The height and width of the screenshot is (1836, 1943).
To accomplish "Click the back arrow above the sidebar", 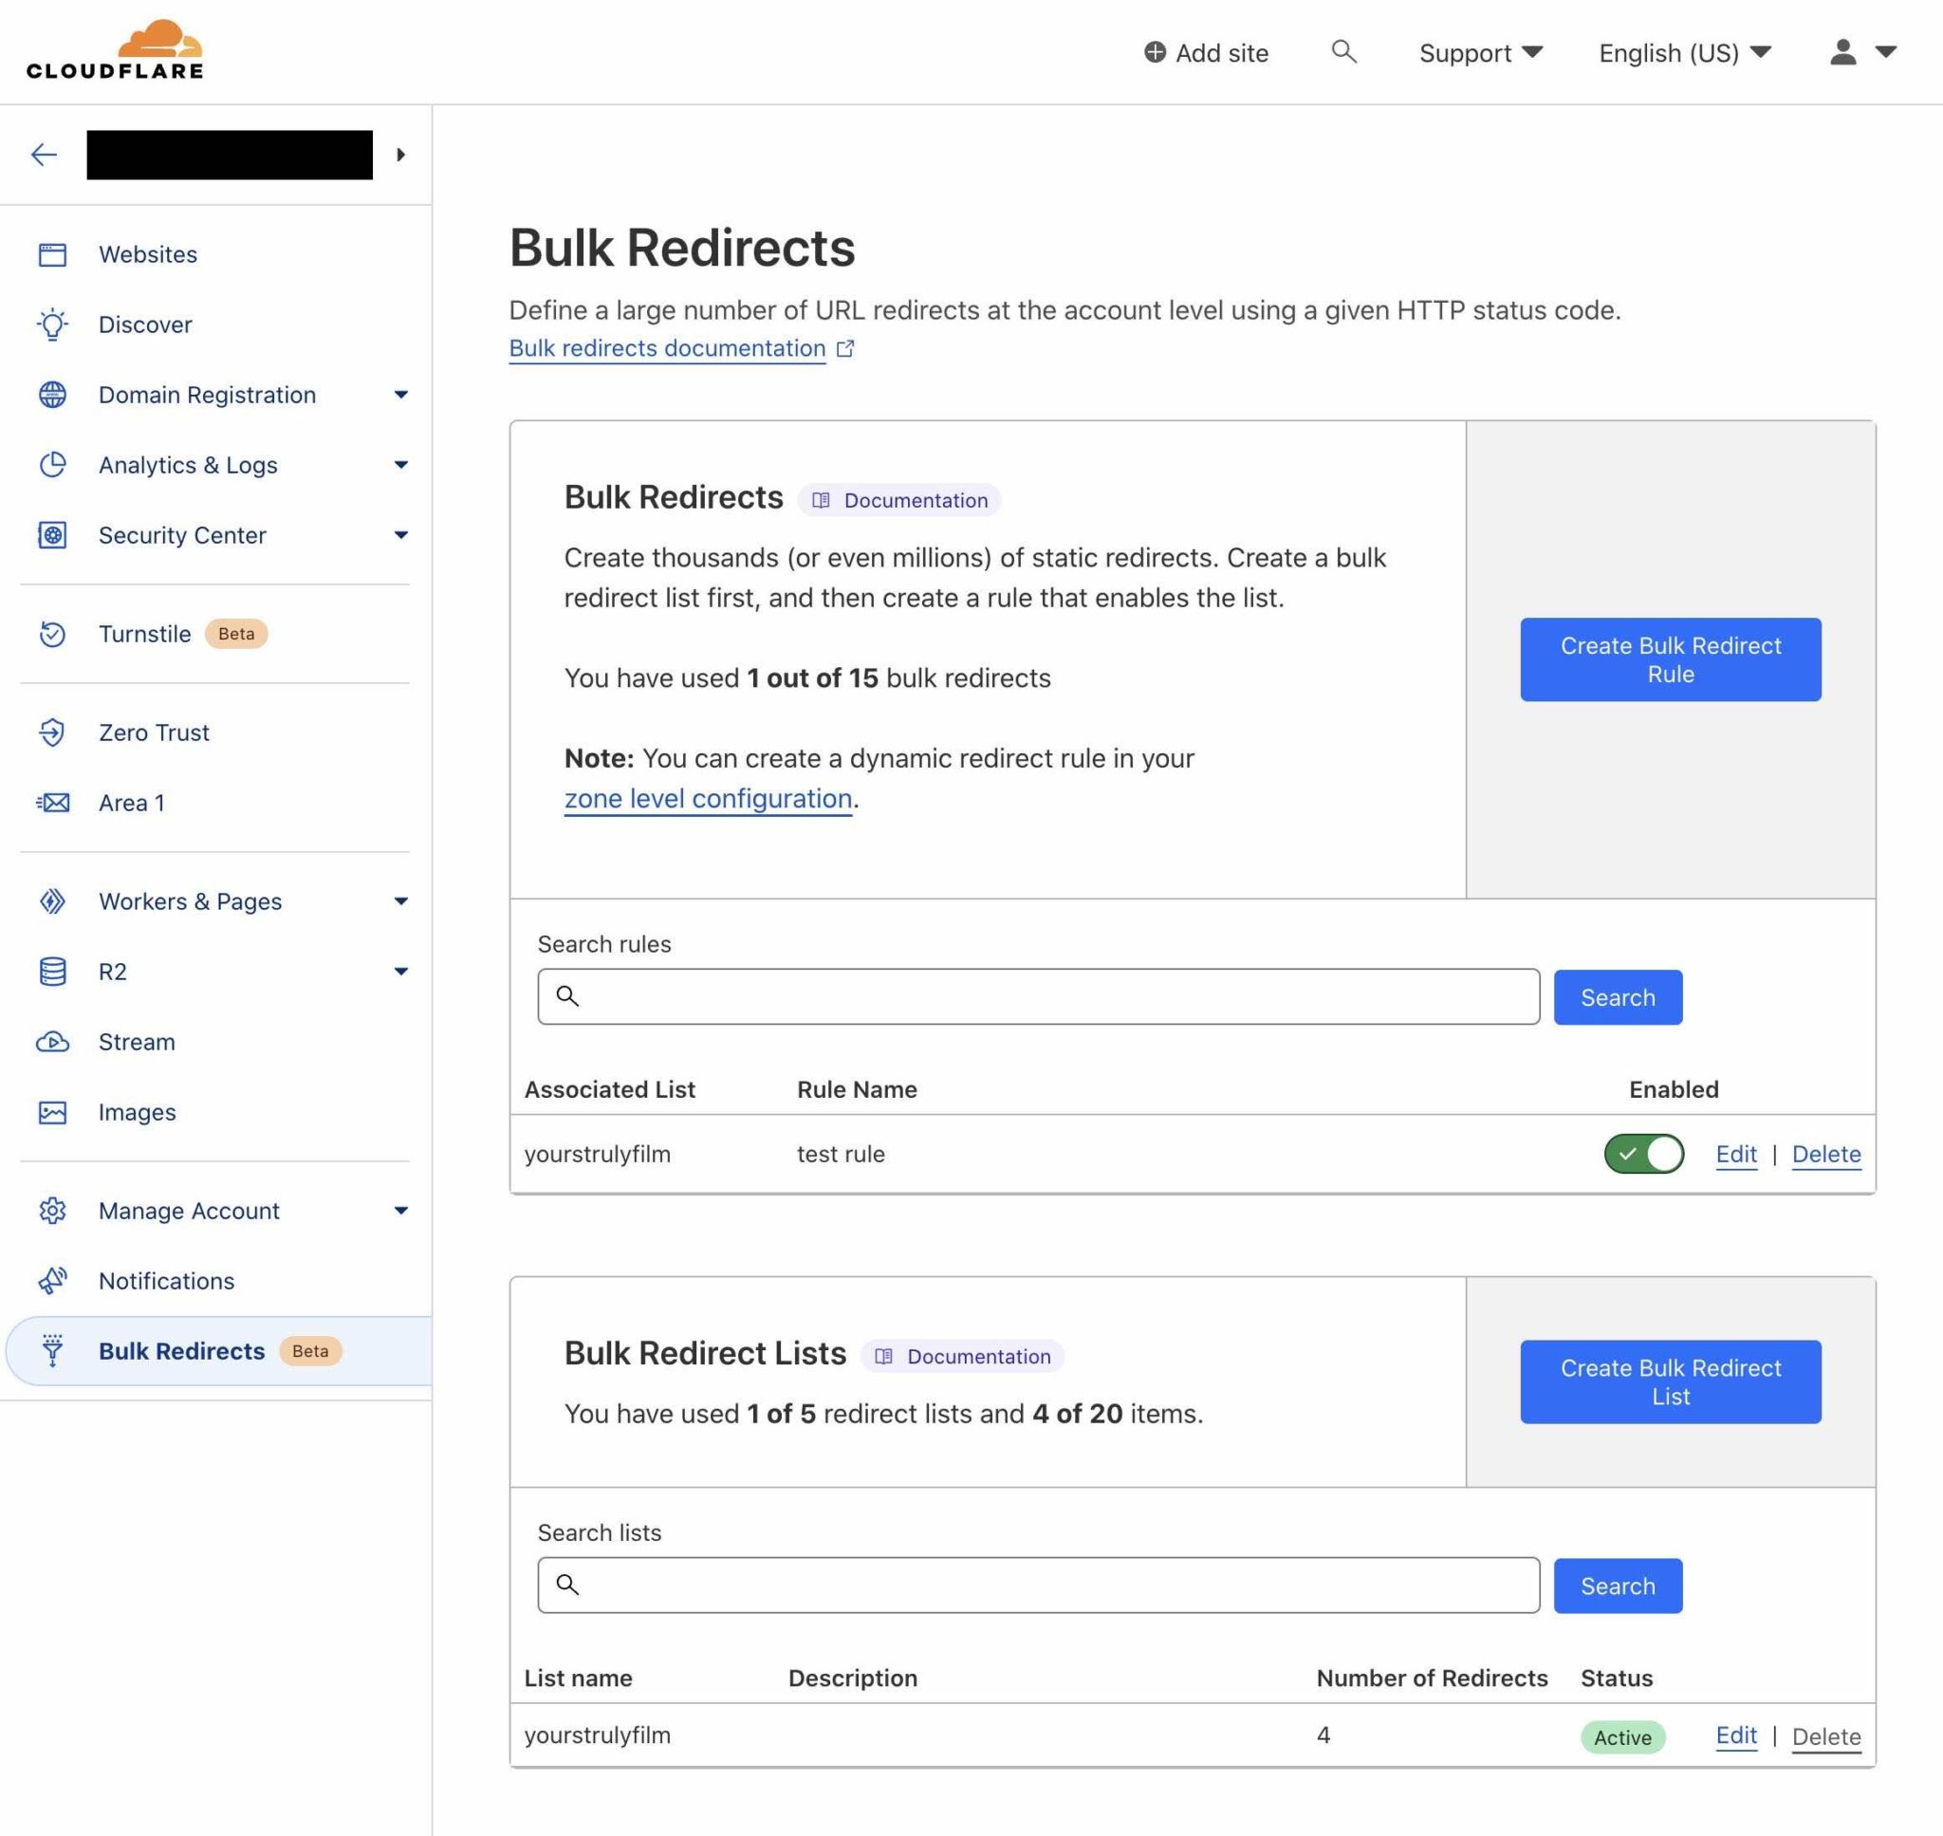I will click(44, 155).
